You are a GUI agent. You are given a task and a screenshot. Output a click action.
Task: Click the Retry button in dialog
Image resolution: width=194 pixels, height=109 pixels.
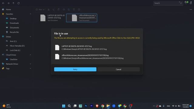[75, 69]
